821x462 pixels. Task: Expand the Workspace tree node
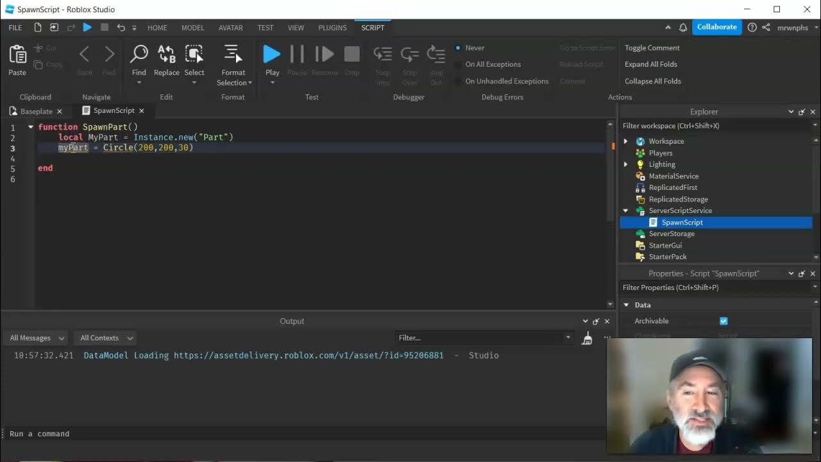(626, 141)
